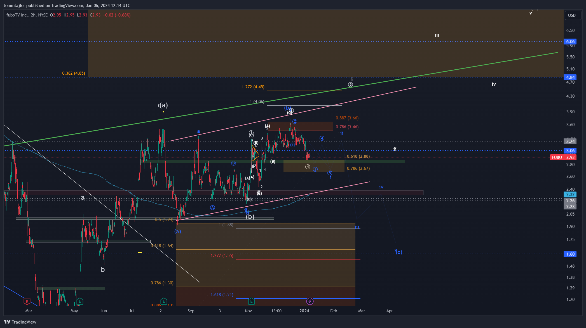586x328 pixels.
Task: Select the 1.272 (1.55) red extension label
Action: click(x=222, y=256)
